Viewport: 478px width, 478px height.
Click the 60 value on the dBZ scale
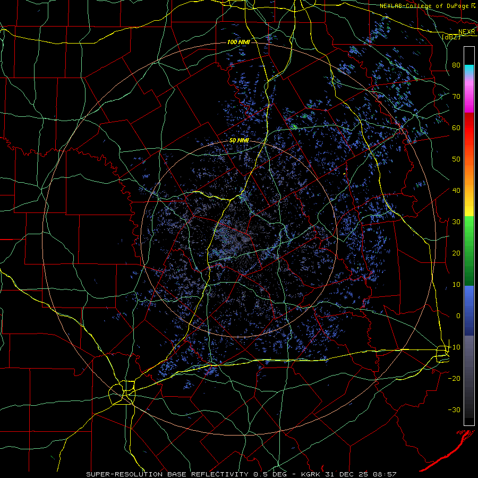[x=456, y=127]
